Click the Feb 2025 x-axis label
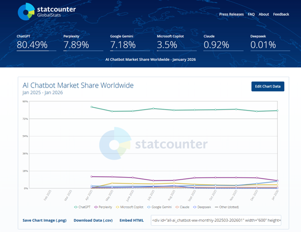Viewport: 301px width, 232px height. 47,195
